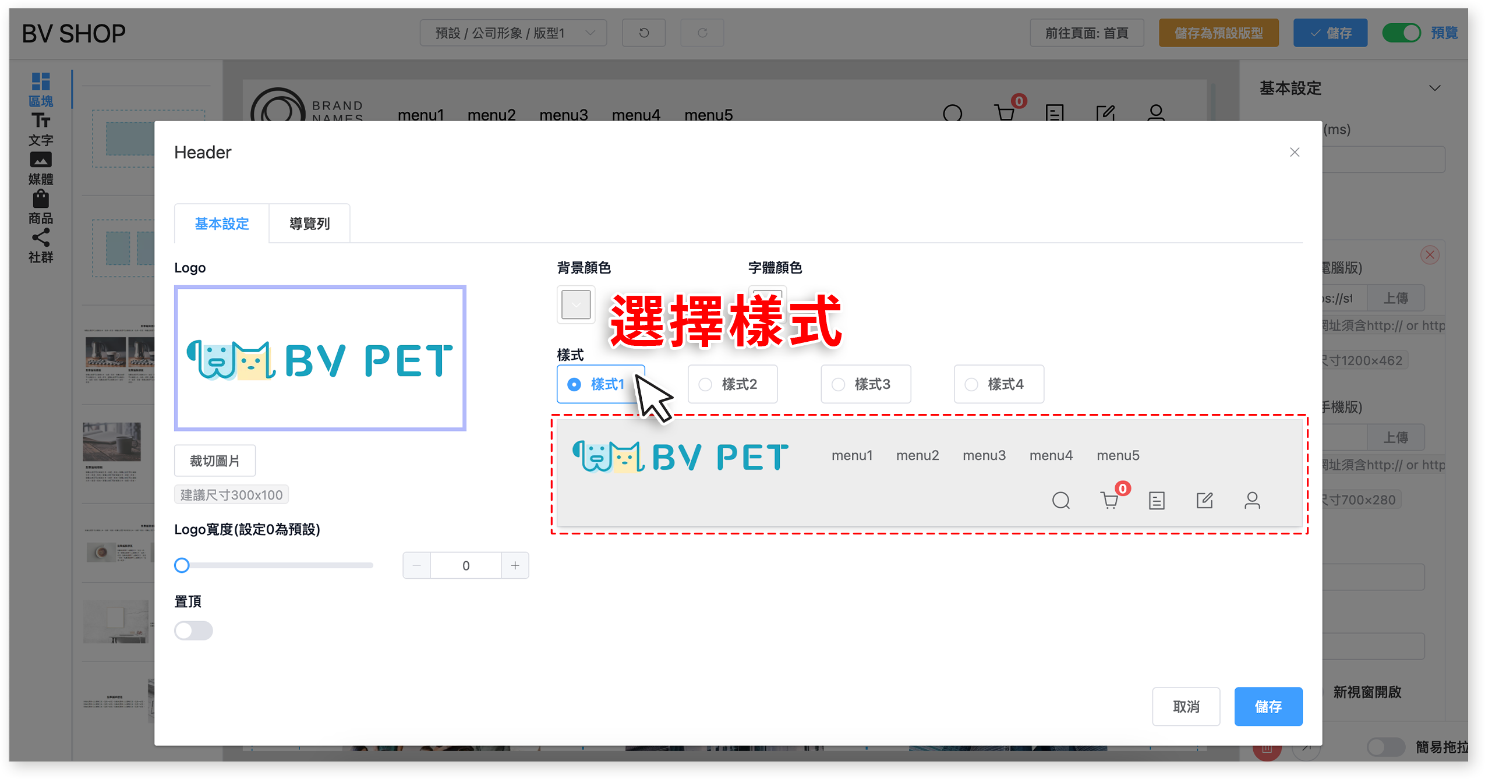Open the 背景顏色 color picker
The width and height of the screenshot is (1485, 779).
[x=575, y=304]
